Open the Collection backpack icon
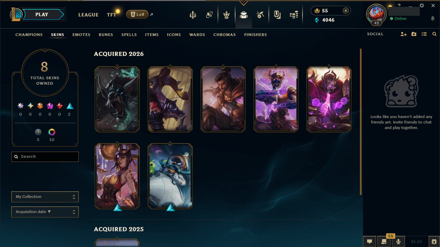The image size is (440, 247). click(x=244, y=15)
